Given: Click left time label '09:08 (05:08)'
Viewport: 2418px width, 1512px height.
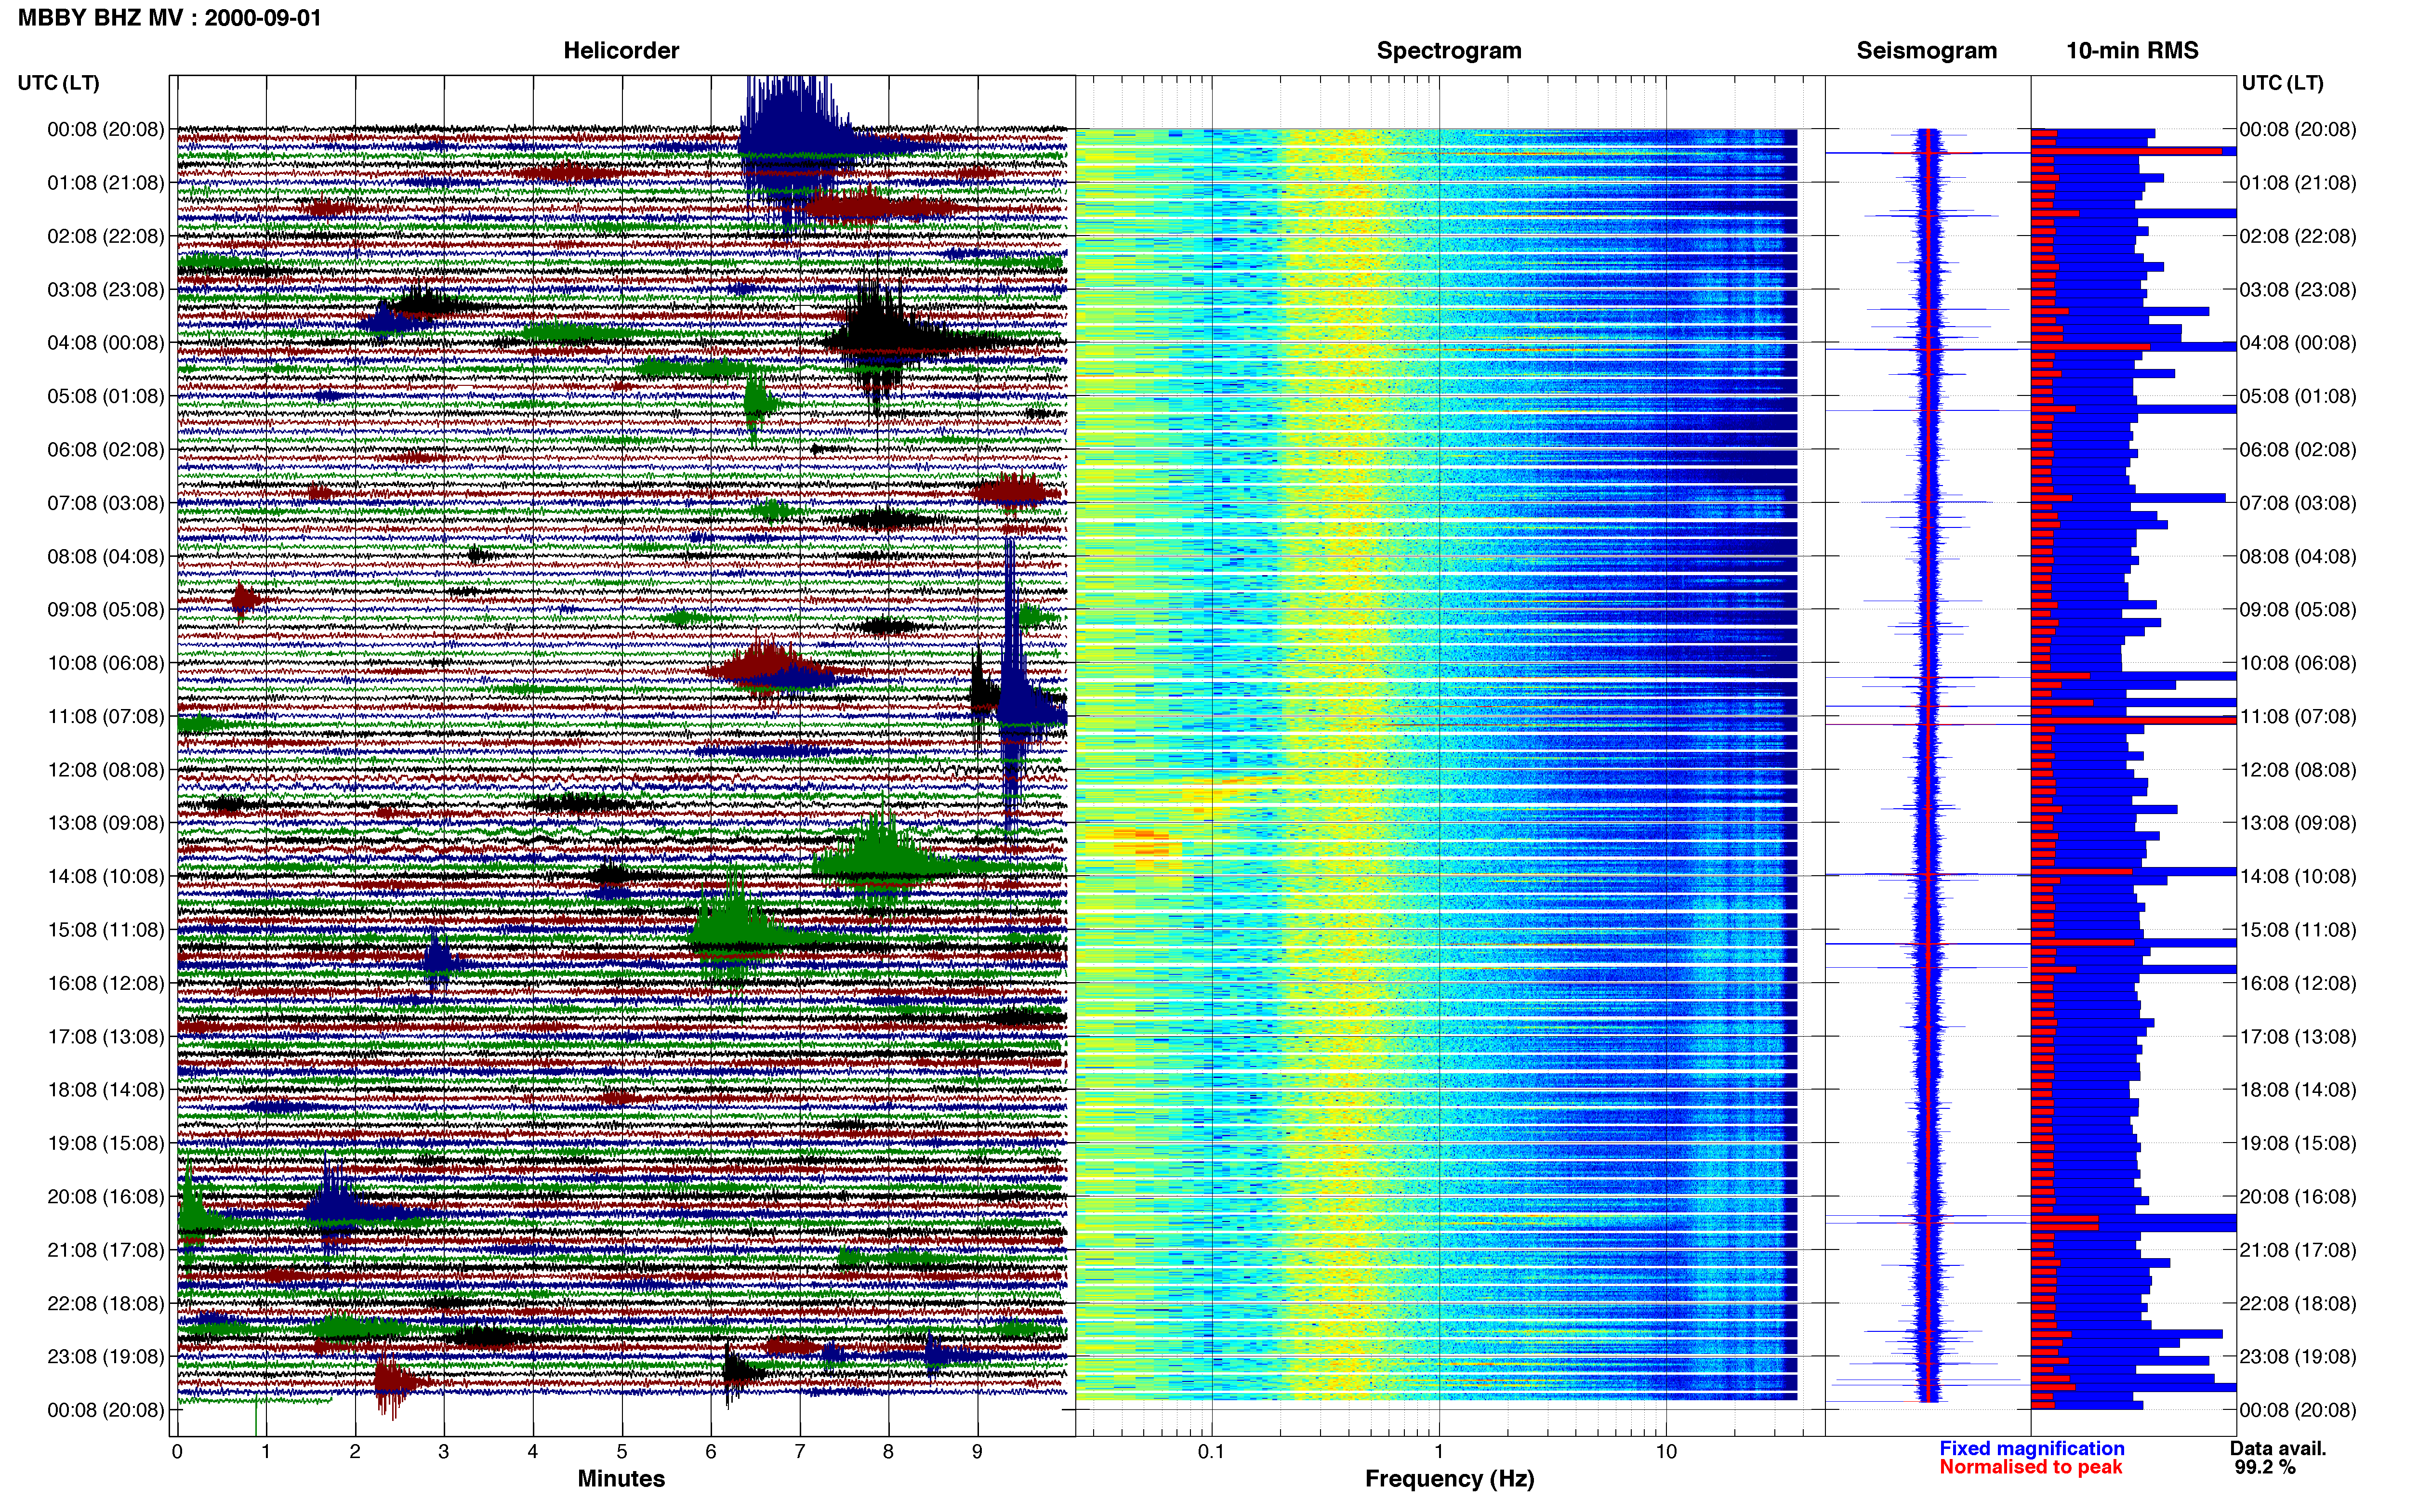Looking at the screenshot, I should (x=105, y=610).
